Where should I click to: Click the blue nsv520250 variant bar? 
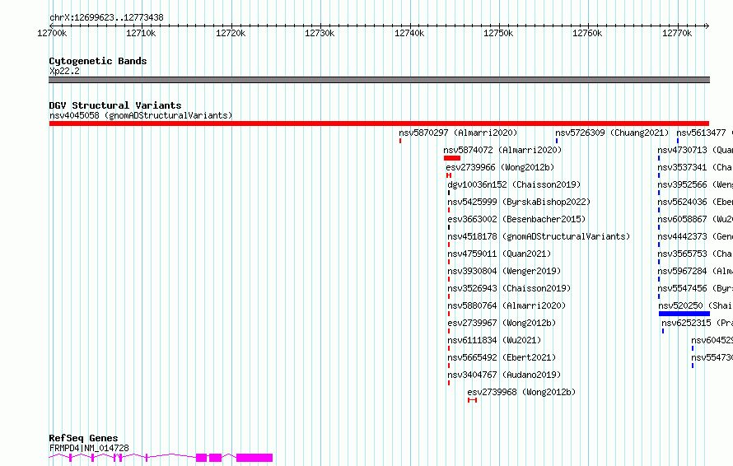pyautogui.click(x=684, y=314)
